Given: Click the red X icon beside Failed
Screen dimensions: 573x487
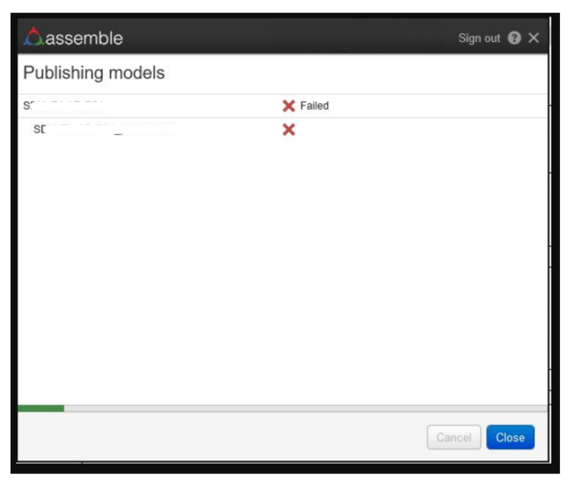Looking at the screenshot, I should [x=288, y=106].
